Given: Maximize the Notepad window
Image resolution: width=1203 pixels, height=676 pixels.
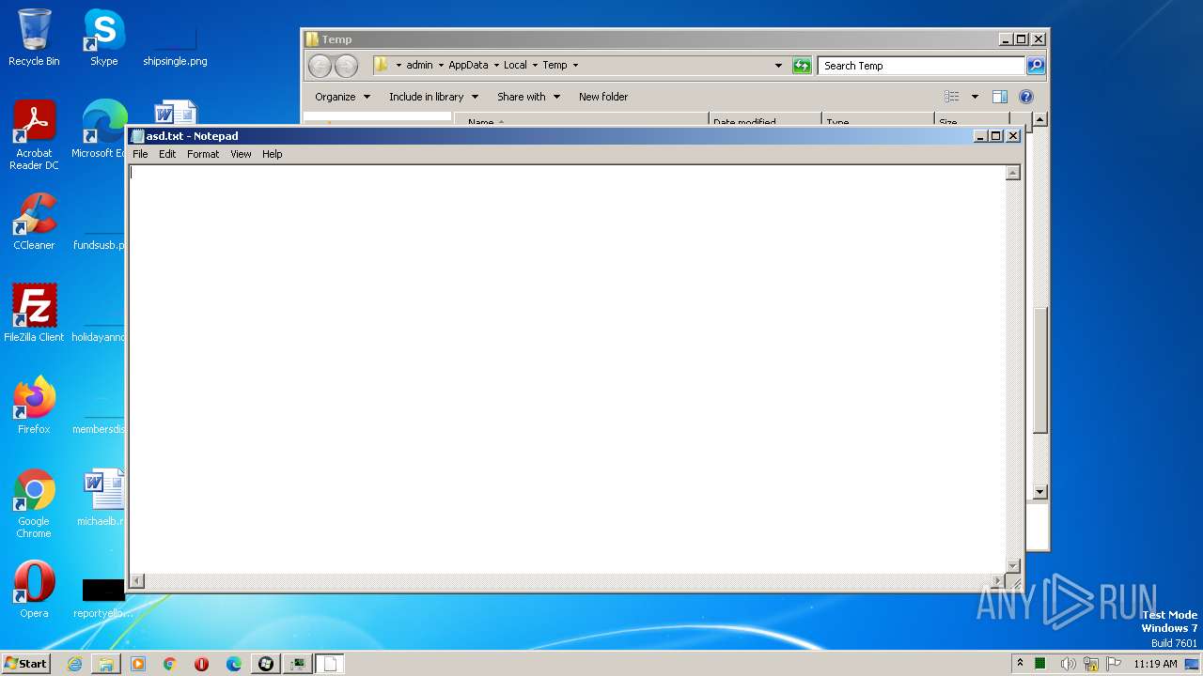Looking at the screenshot, I should [996, 136].
